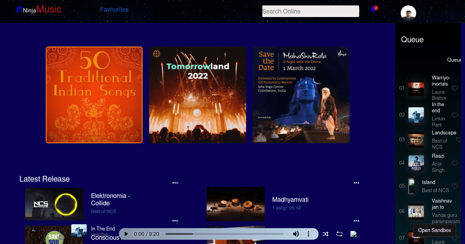
Task: Open ellipsis menu above Madhyamvati section
Action: click(x=356, y=182)
